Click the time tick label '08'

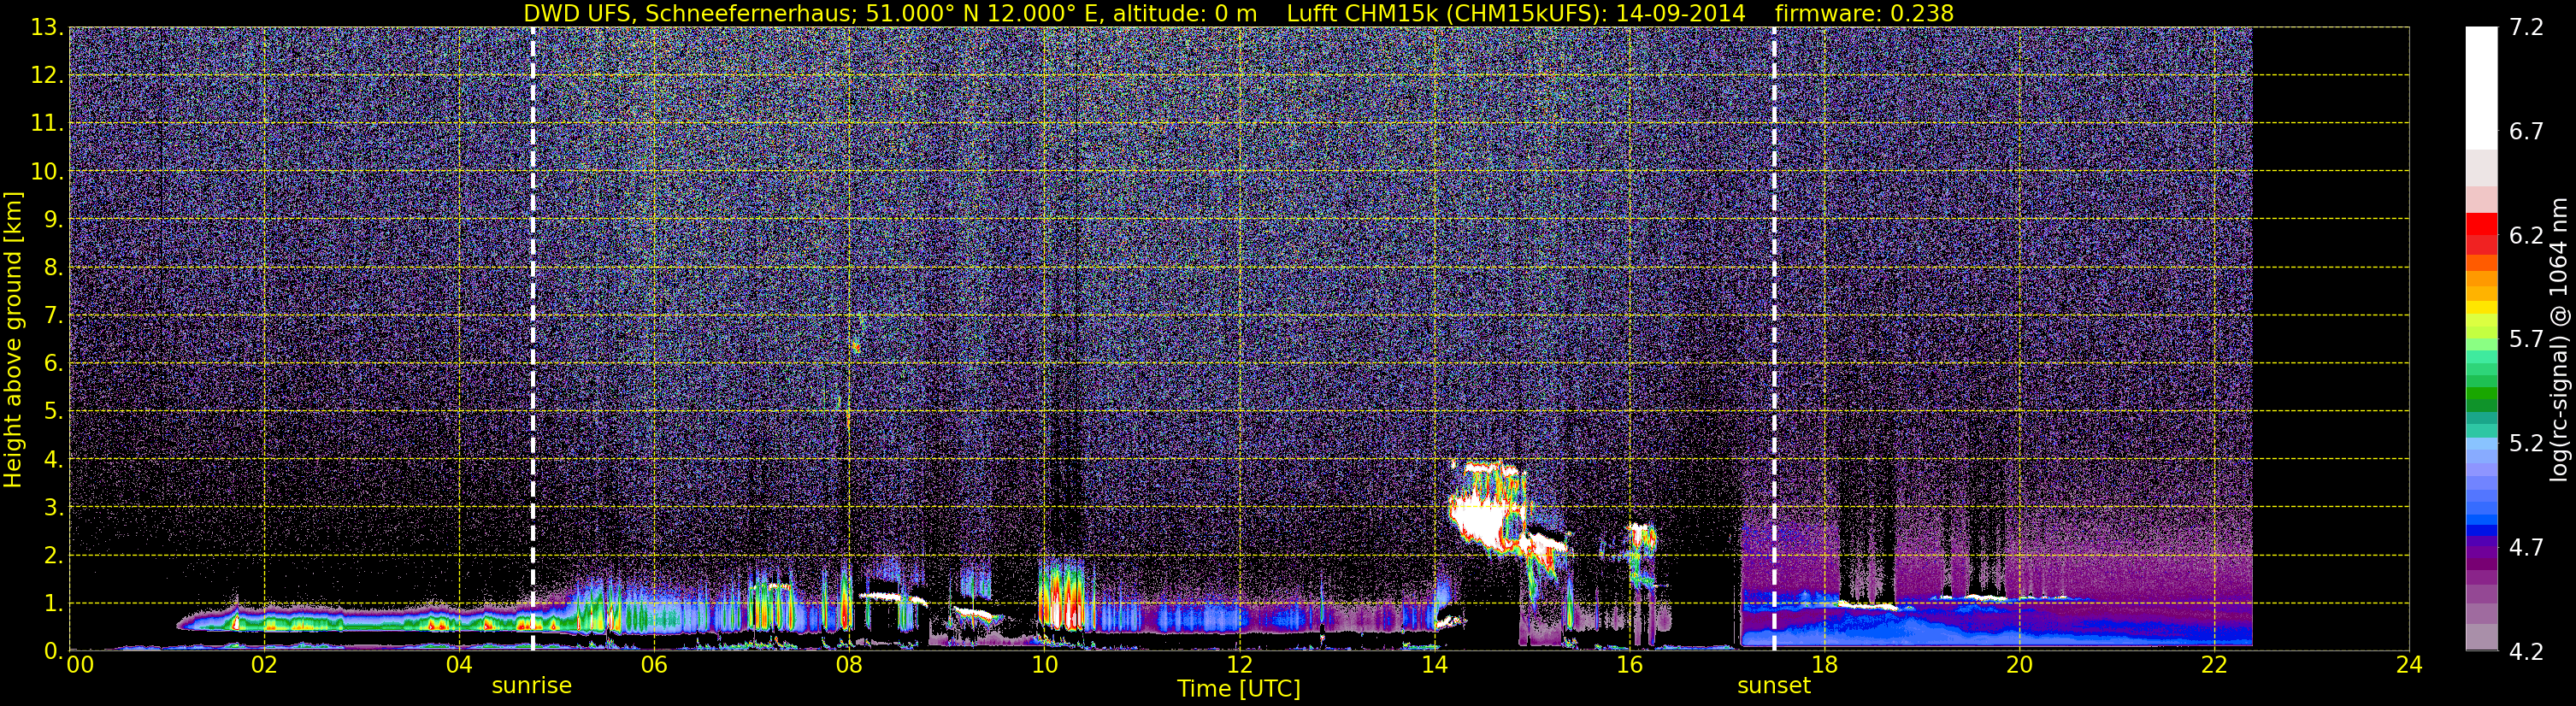(849, 666)
